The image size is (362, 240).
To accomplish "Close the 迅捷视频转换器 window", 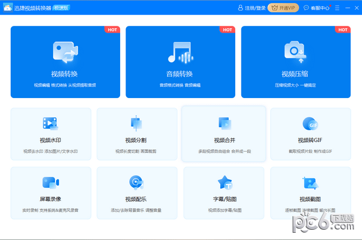I will (x=357, y=8).
